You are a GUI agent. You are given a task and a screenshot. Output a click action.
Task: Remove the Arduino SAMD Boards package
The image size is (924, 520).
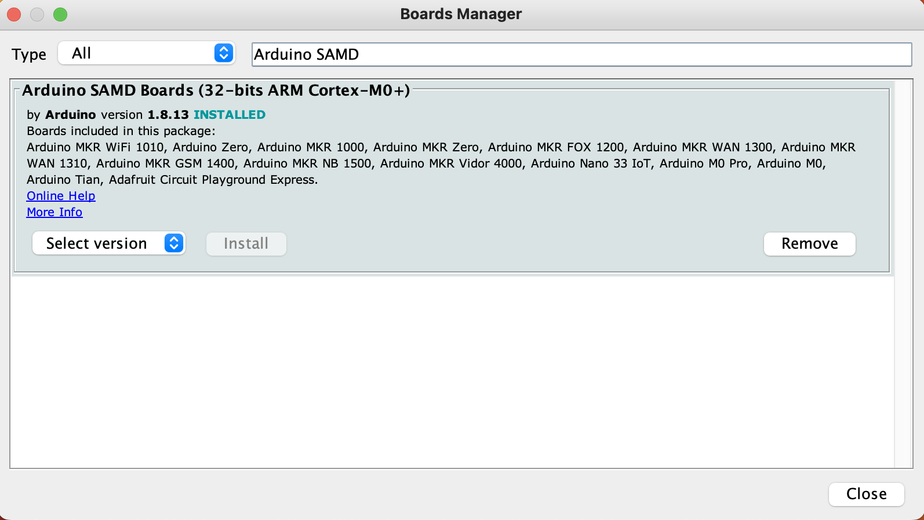(x=809, y=243)
